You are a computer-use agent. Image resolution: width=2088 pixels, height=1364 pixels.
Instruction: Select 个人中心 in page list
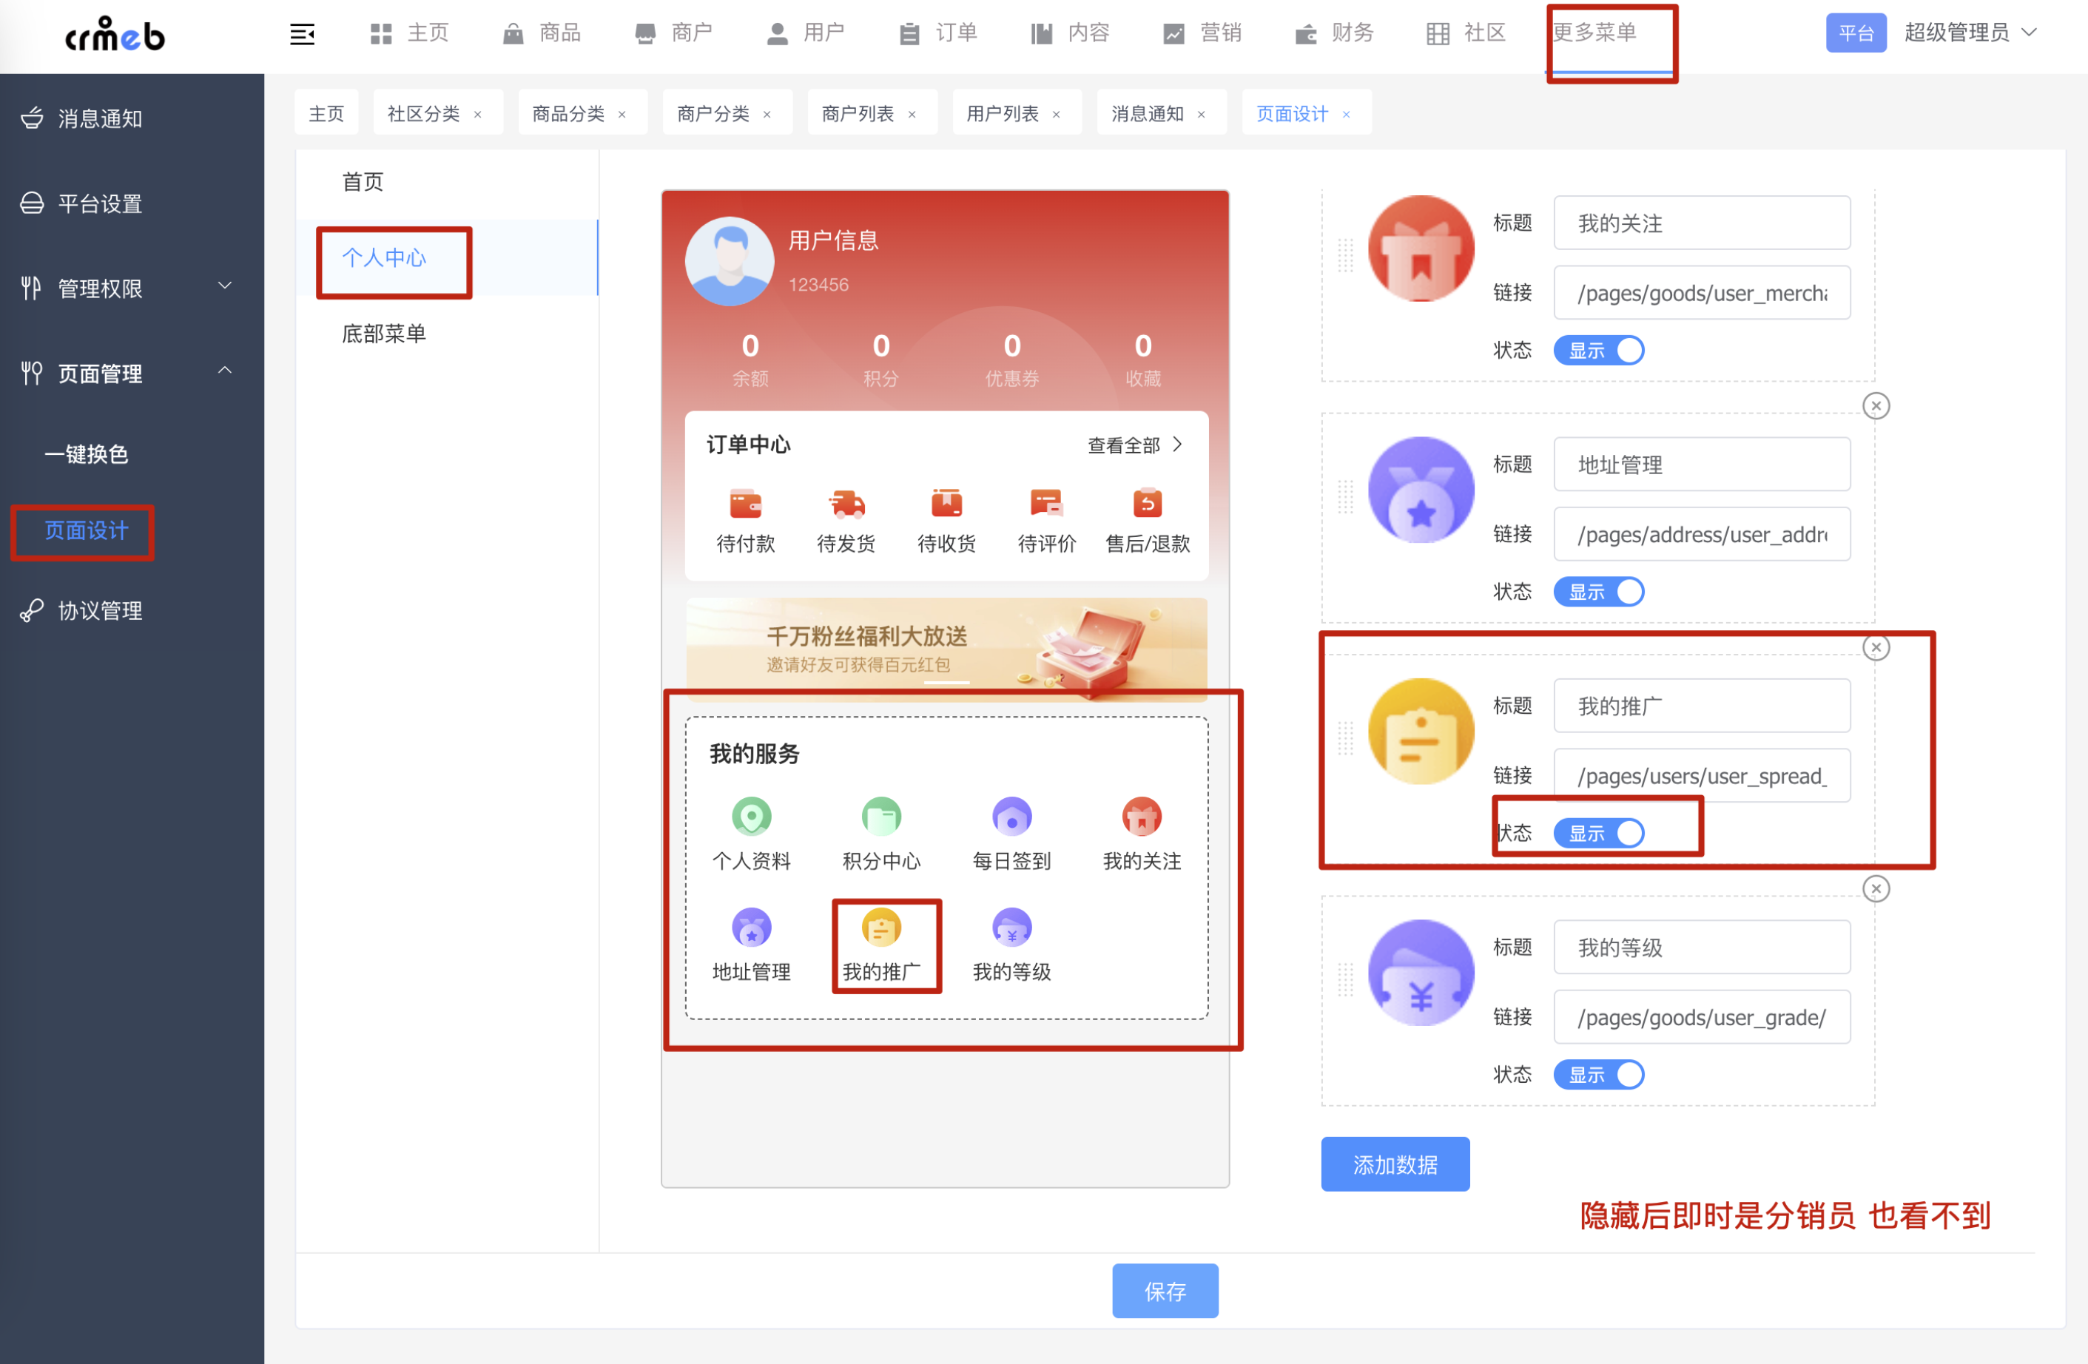click(x=384, y=258)
